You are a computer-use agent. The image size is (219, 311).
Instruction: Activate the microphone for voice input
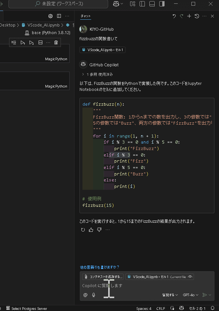pyautogui.click(x=93, y=295)
